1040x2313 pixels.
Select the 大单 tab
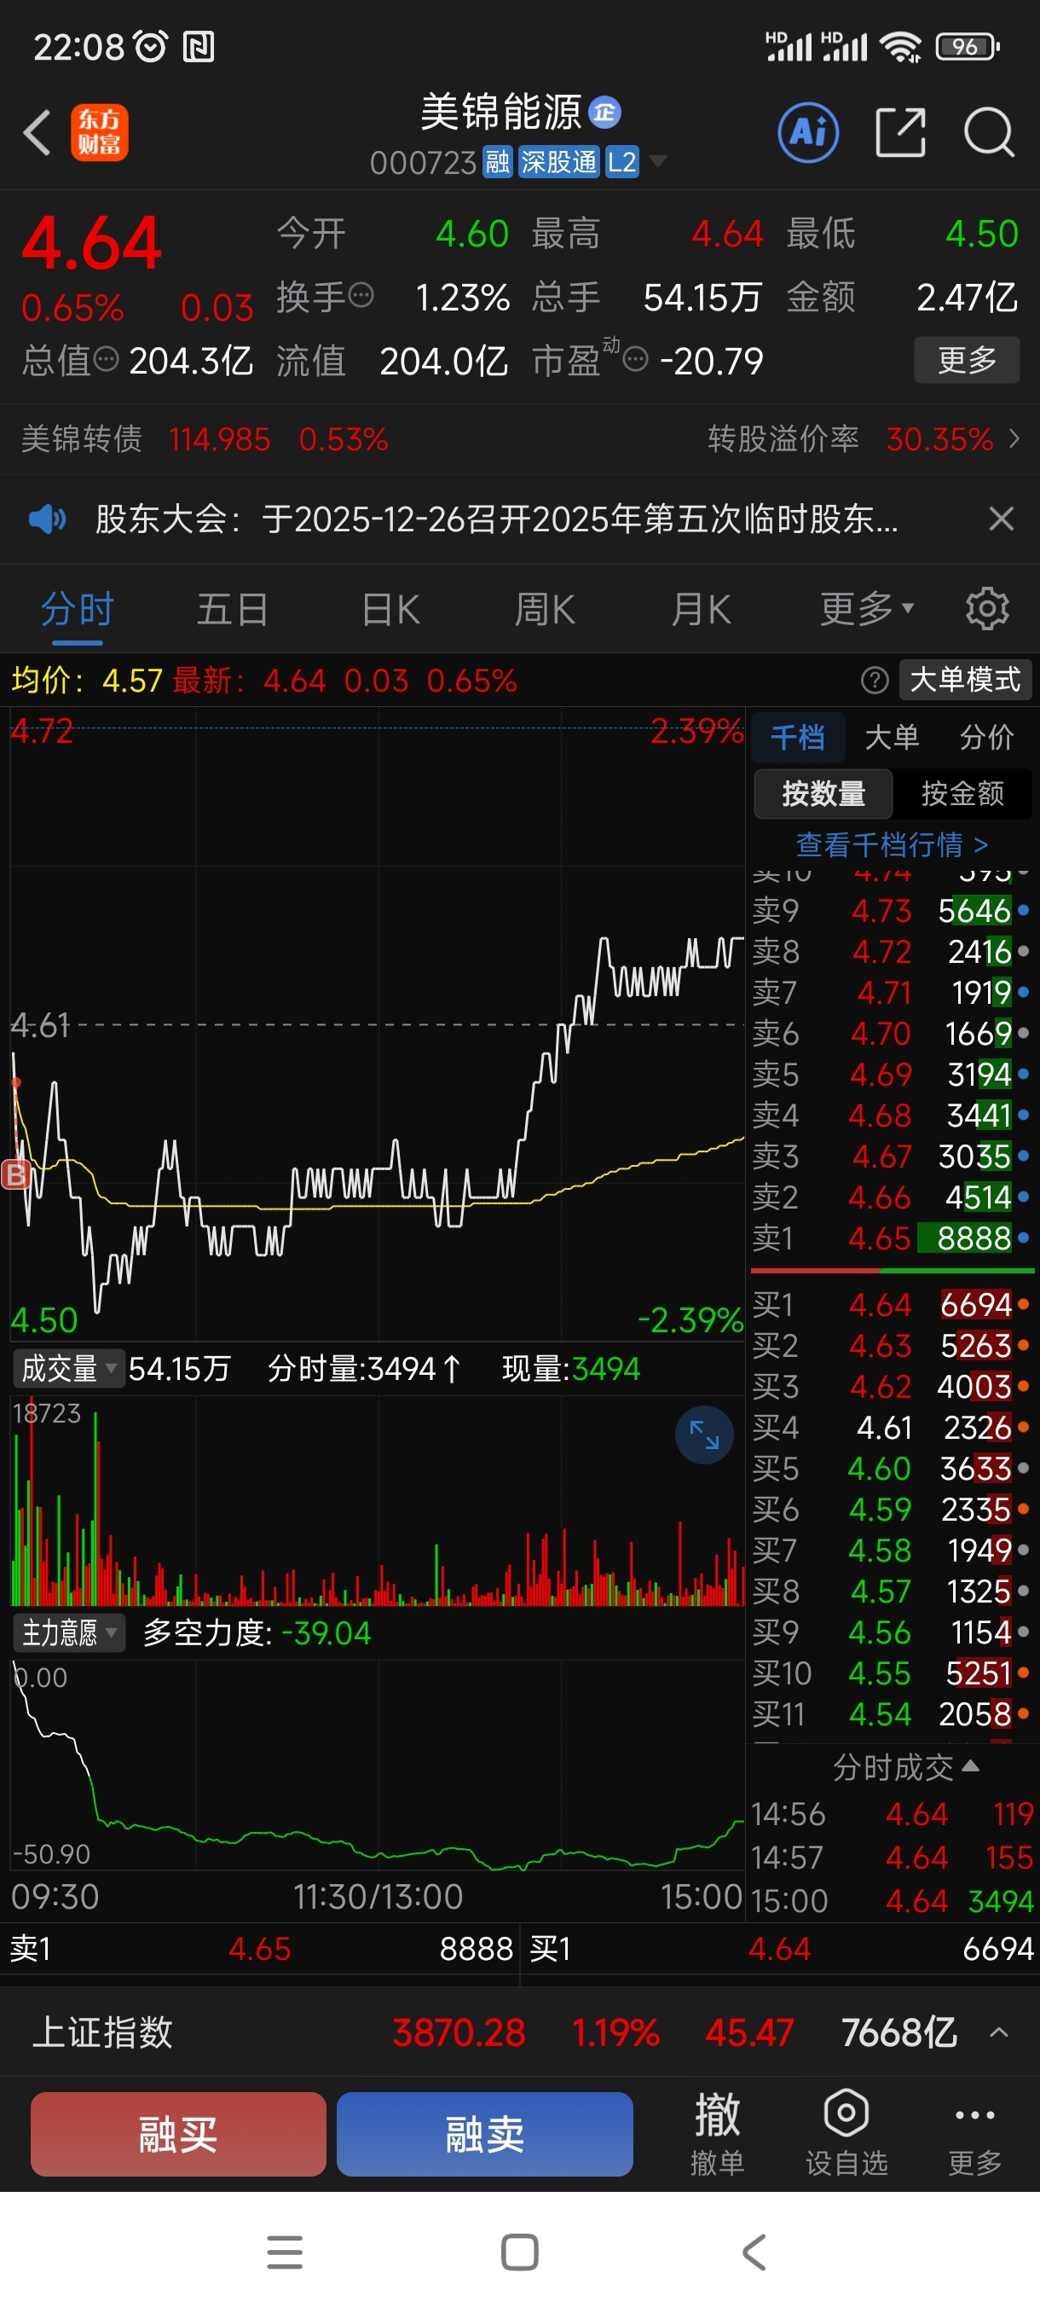point(892,738)
